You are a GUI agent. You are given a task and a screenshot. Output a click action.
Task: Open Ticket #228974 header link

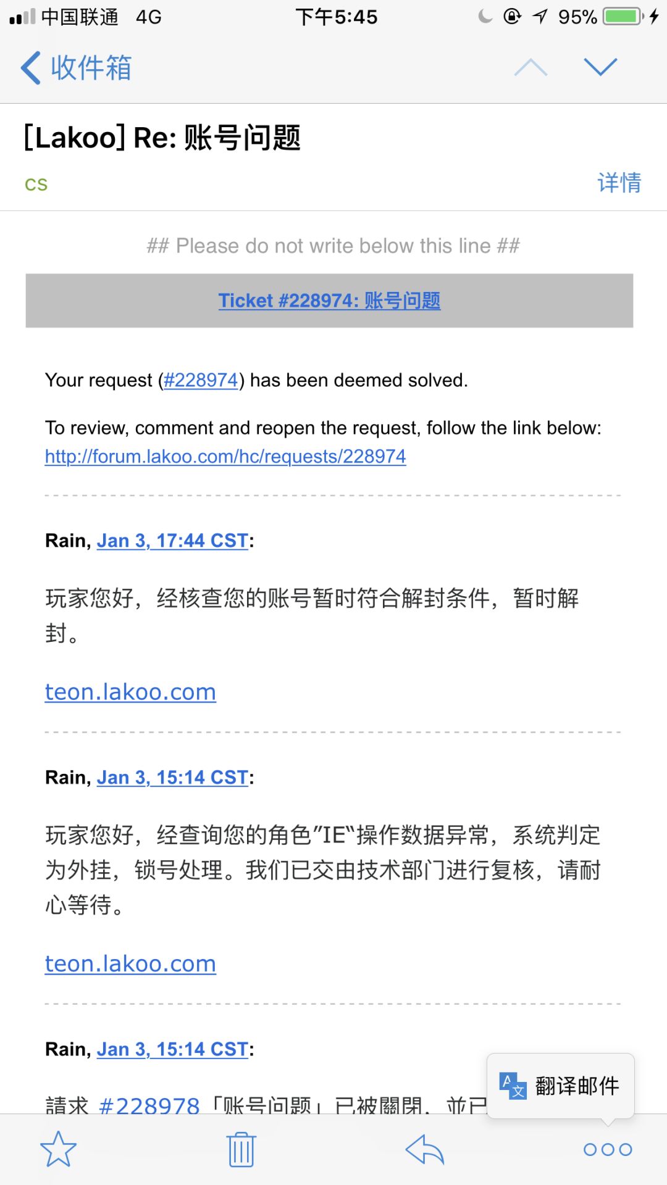tap(329, 301)
